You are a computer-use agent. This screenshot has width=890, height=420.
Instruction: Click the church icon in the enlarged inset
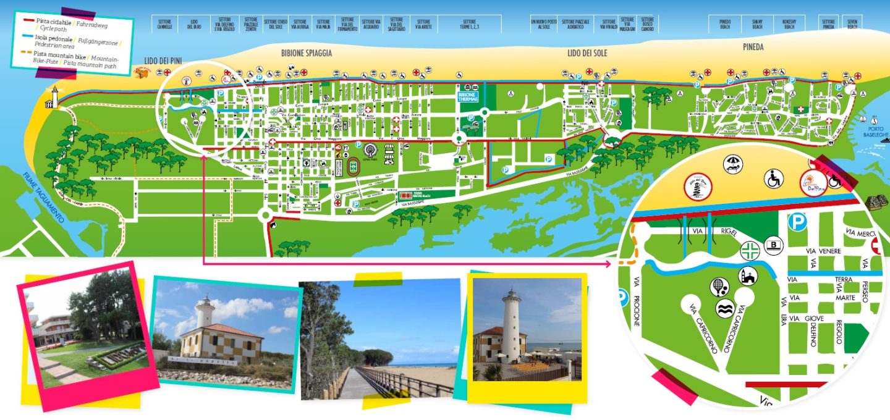coord(748,276)
